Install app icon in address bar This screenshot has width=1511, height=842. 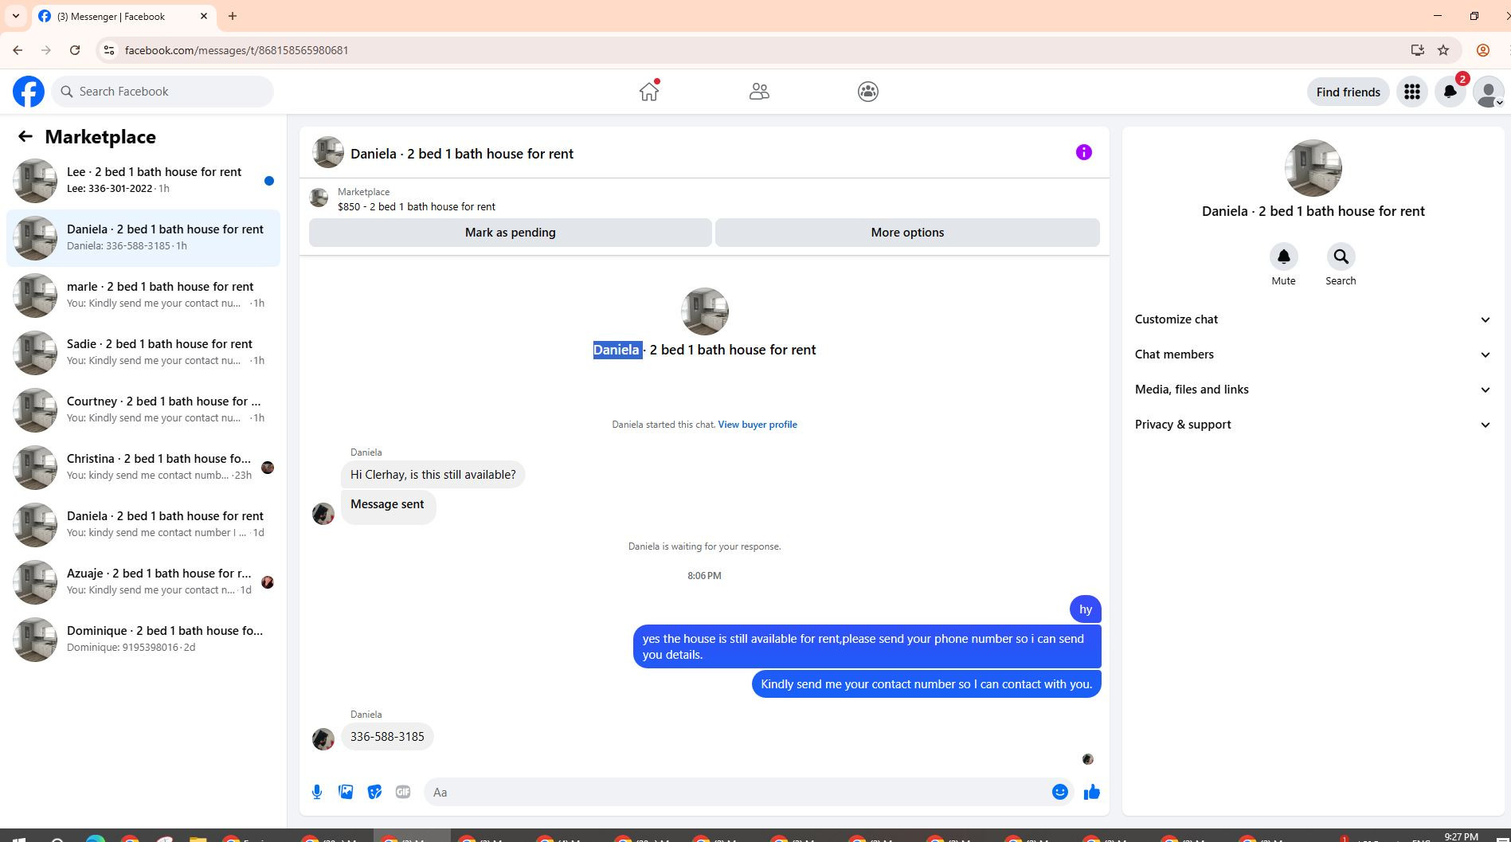(x=1417, y=50)
